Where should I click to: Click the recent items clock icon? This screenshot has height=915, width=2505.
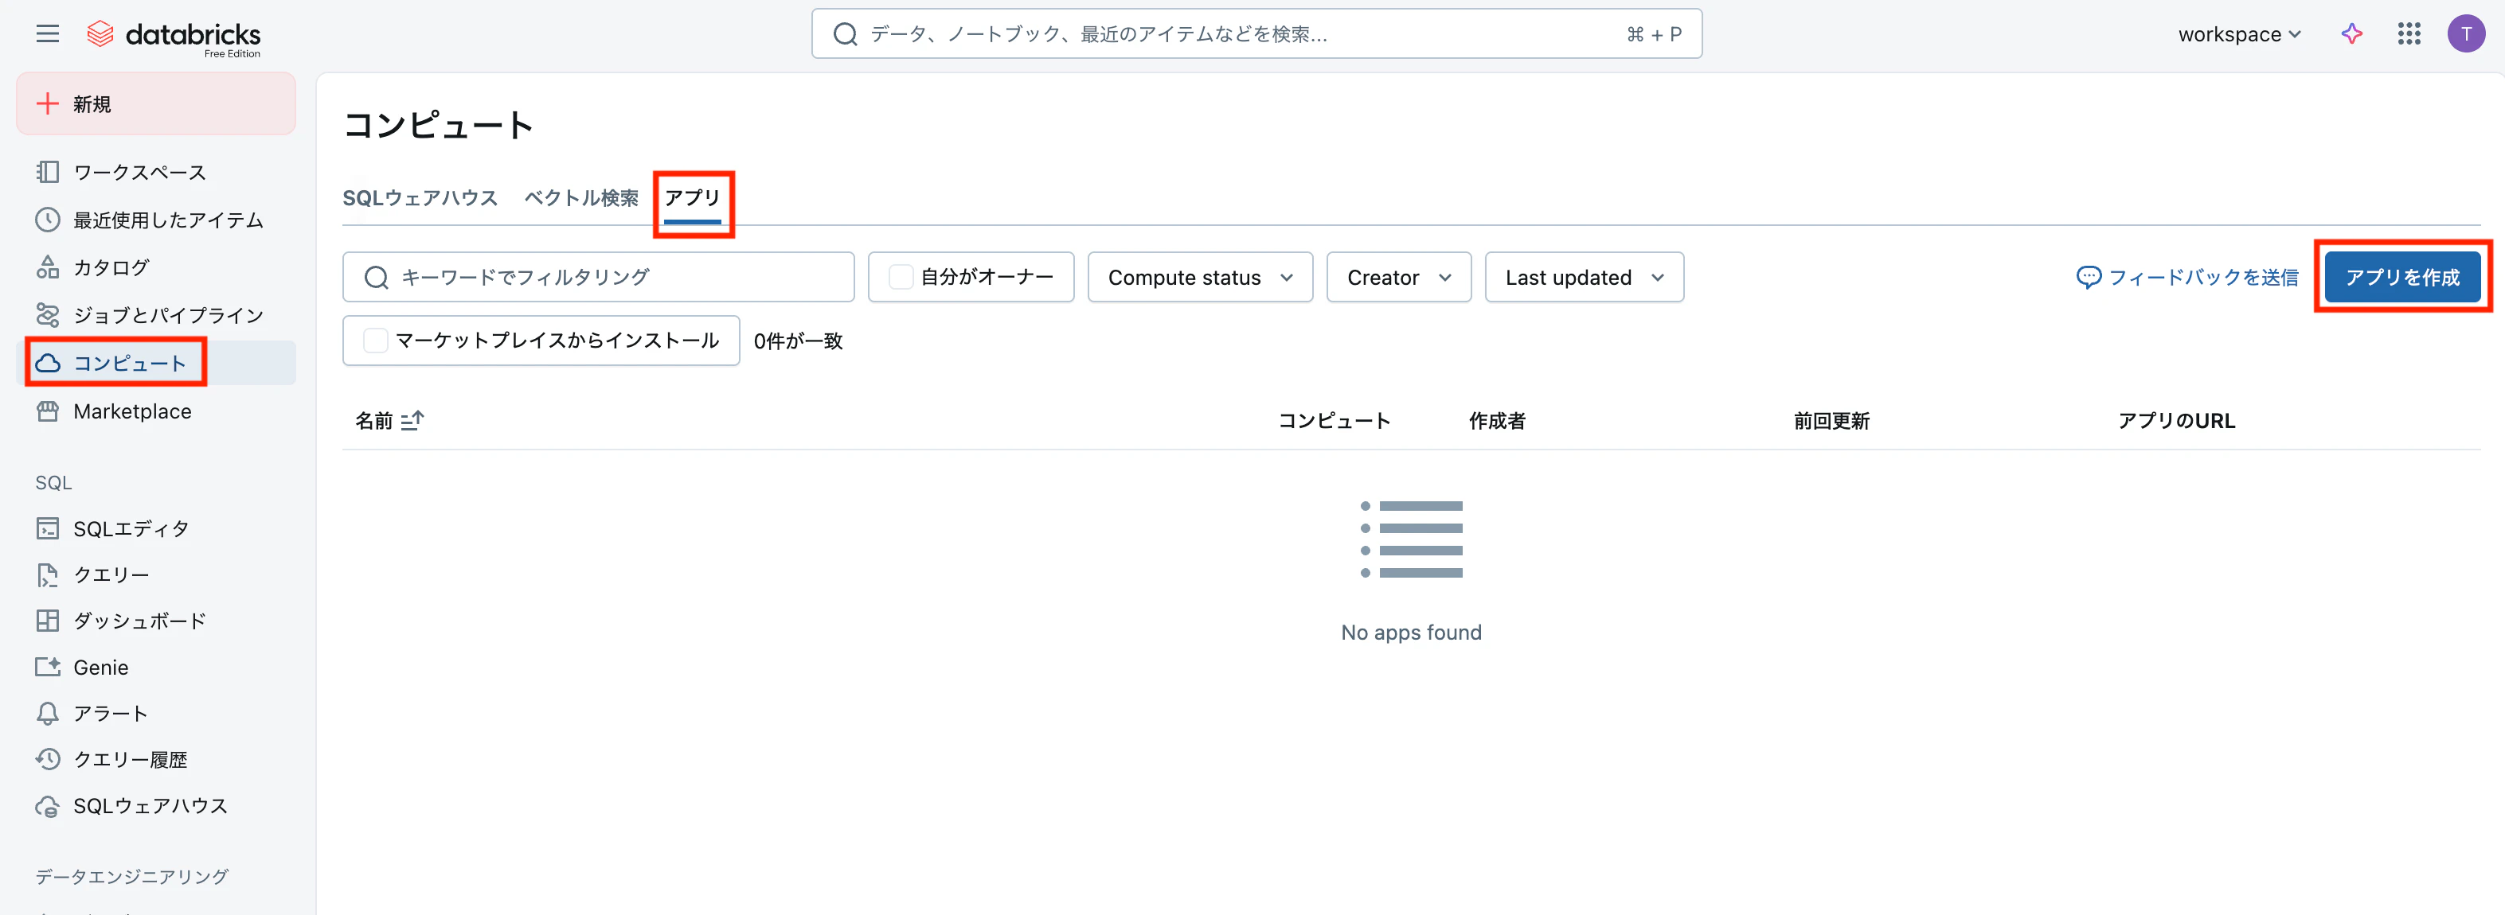tap(48, 220)
